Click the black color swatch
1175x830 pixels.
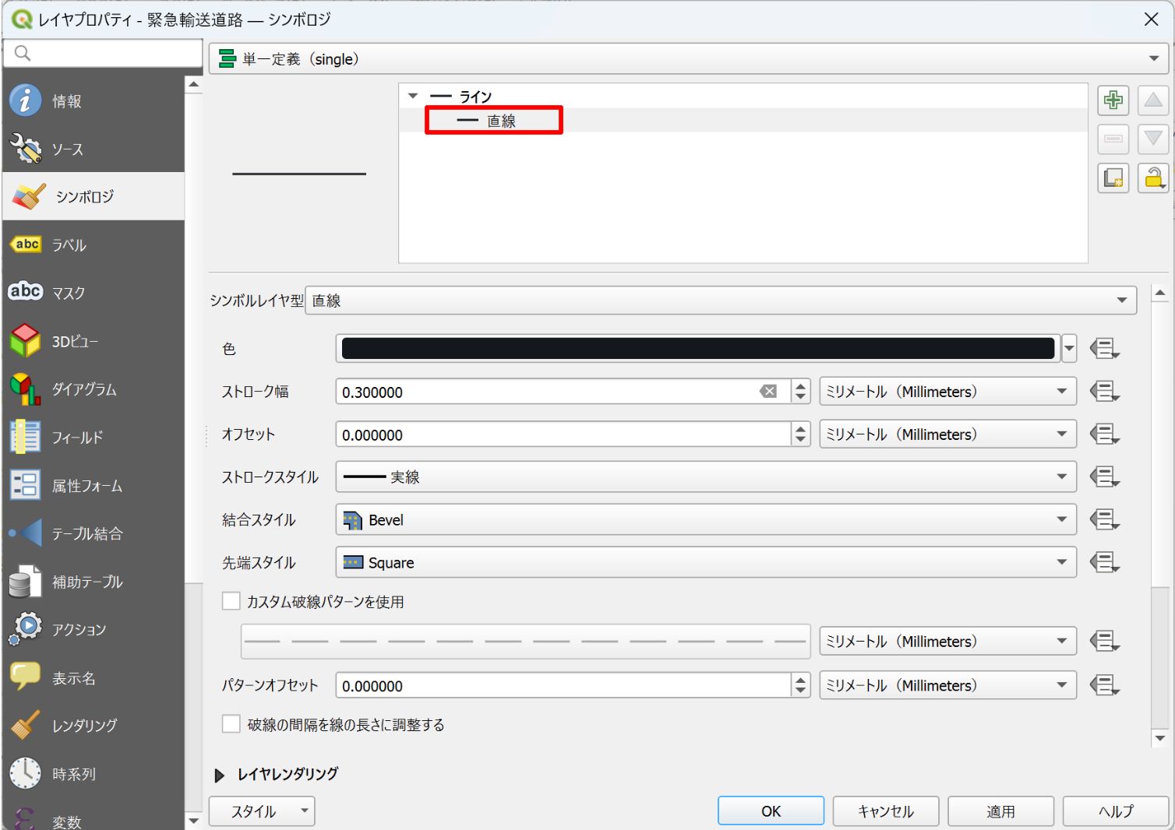tap(698, 349)
